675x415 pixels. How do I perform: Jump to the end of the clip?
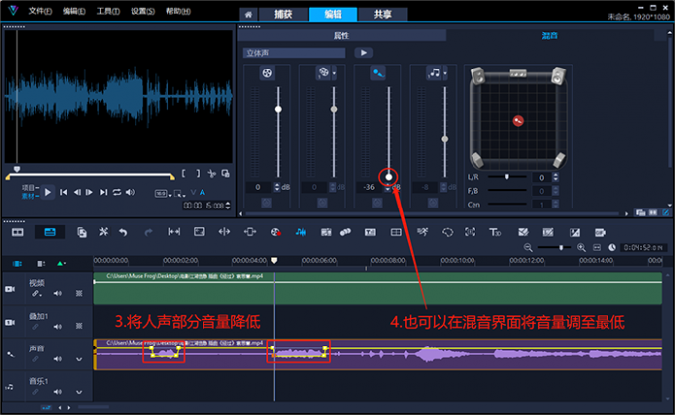coord(103,192)
